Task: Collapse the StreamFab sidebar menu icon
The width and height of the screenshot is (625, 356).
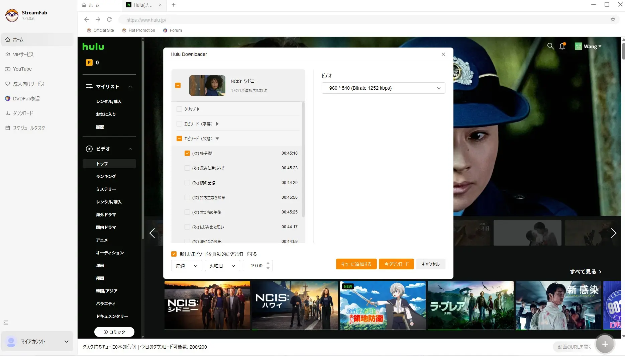Action: pyautogui.click(x=6, y=323)
